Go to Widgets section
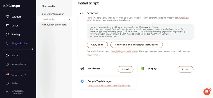Screen dimensions: 213x98 tap(17, 17)
